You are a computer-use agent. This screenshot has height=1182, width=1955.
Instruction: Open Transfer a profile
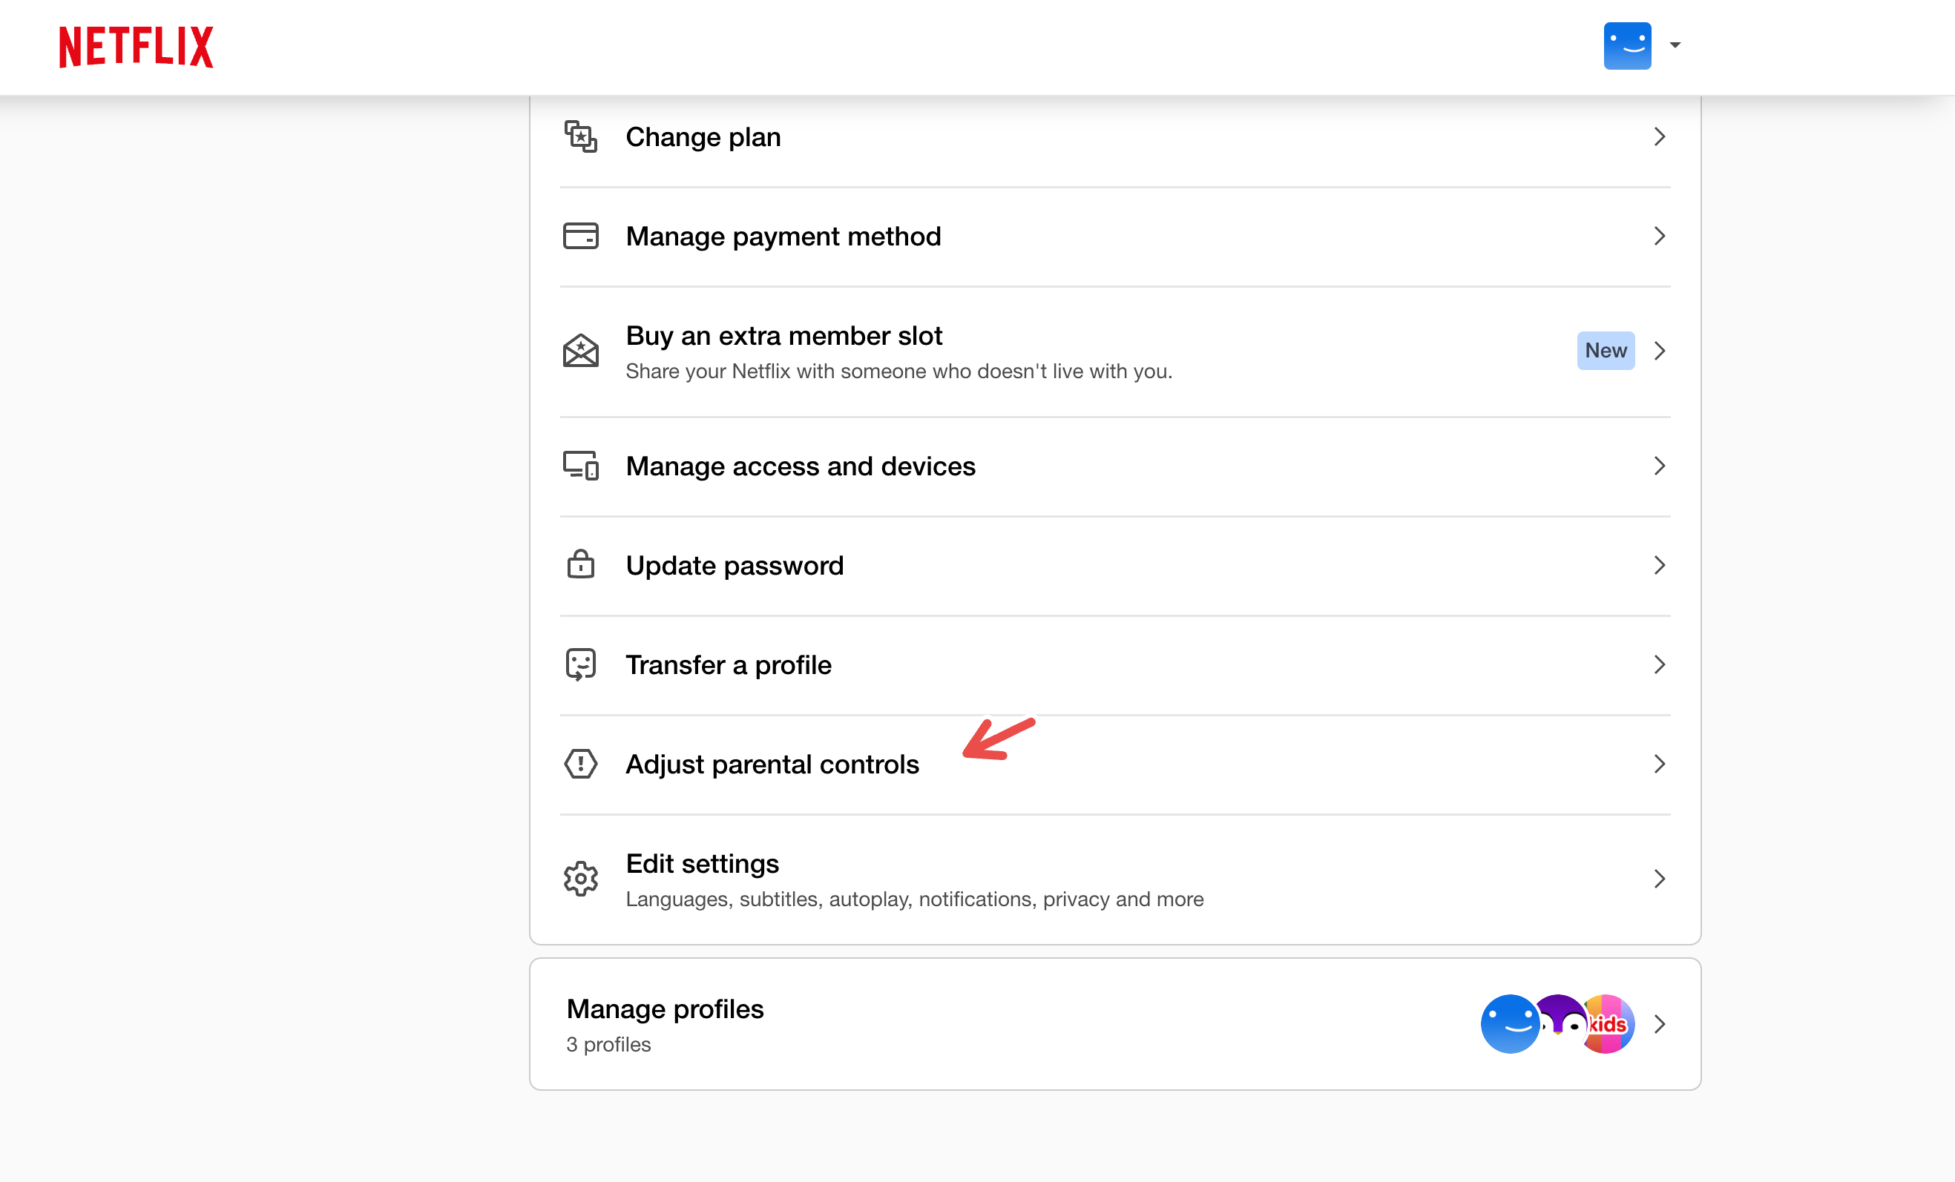pyautogui.click(x=1115, y=664)
